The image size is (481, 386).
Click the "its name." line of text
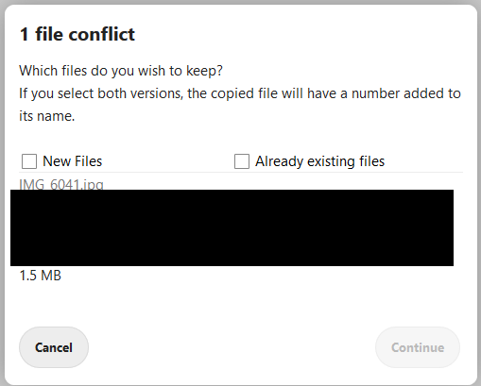(47, 116)
